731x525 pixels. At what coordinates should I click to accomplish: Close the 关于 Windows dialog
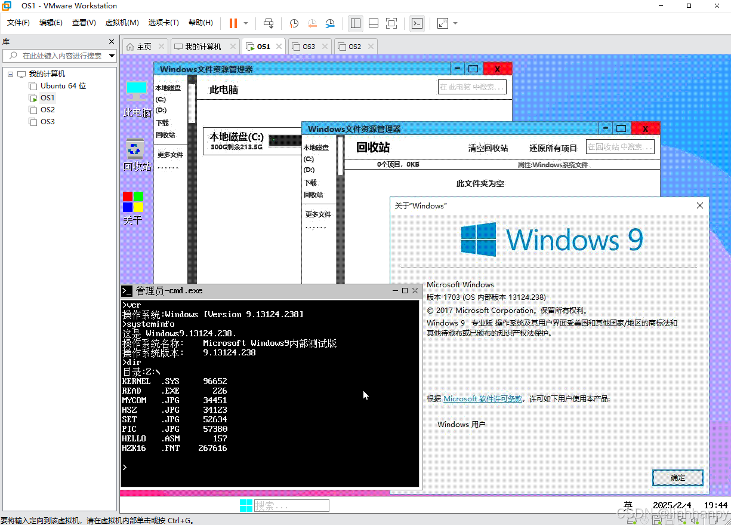[700, 205]
